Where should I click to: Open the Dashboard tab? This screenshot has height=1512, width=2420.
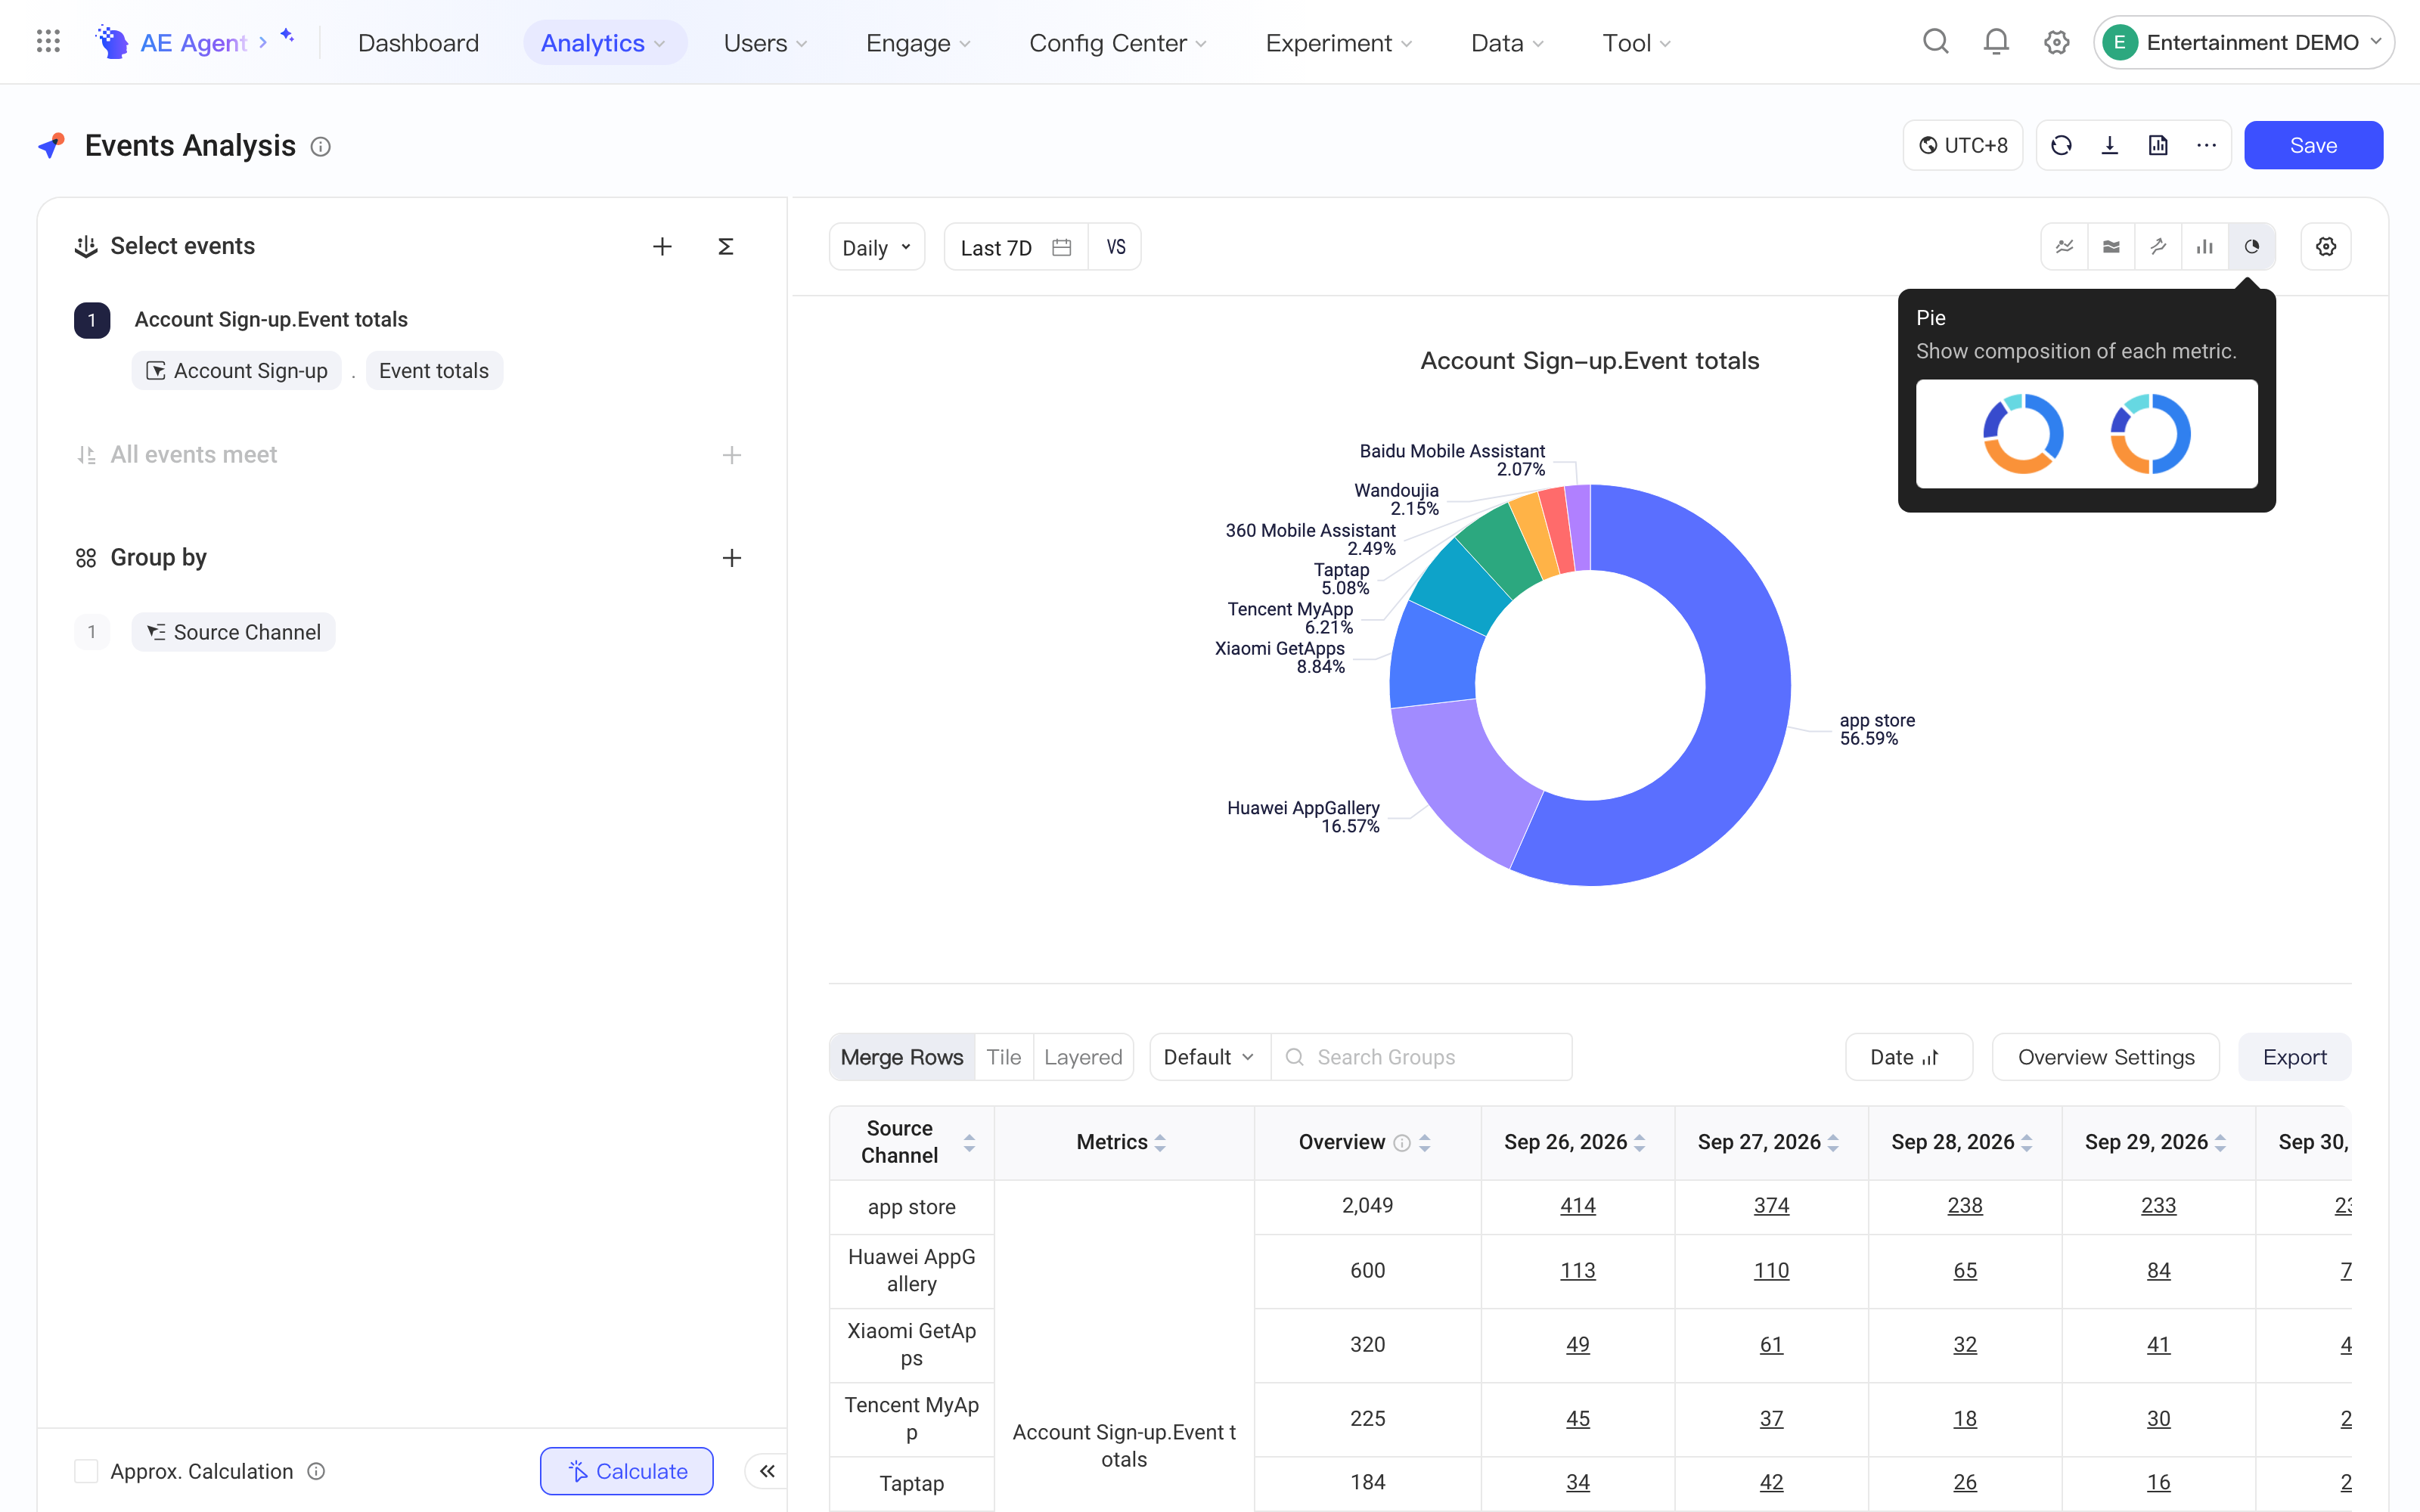tap(418, 43)
